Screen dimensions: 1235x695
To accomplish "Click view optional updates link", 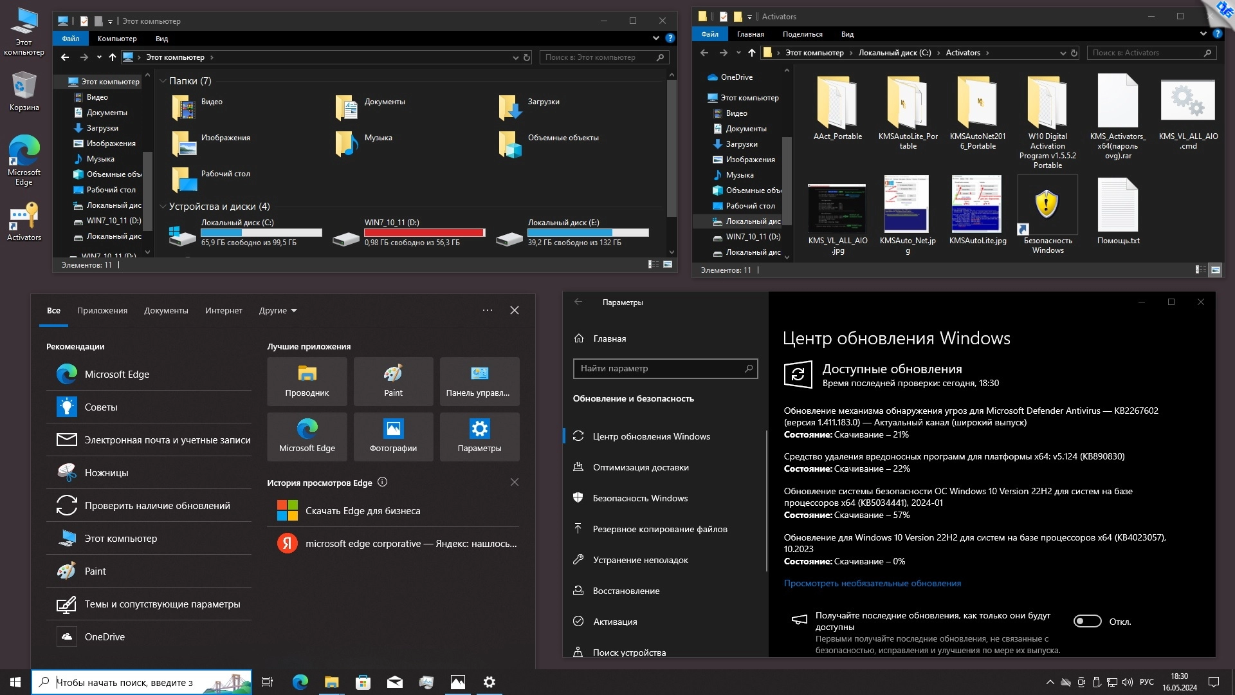I will 872,583.
